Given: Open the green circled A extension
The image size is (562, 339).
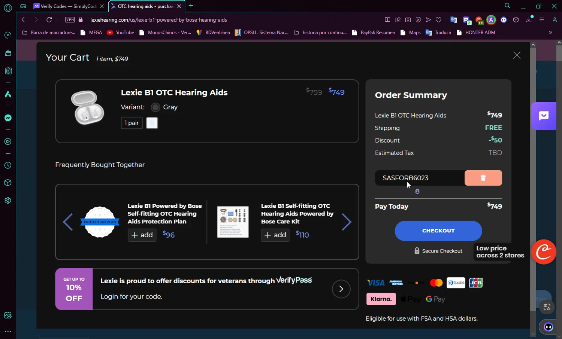Looking at the screenshot, I should click(x=491, y=19).
